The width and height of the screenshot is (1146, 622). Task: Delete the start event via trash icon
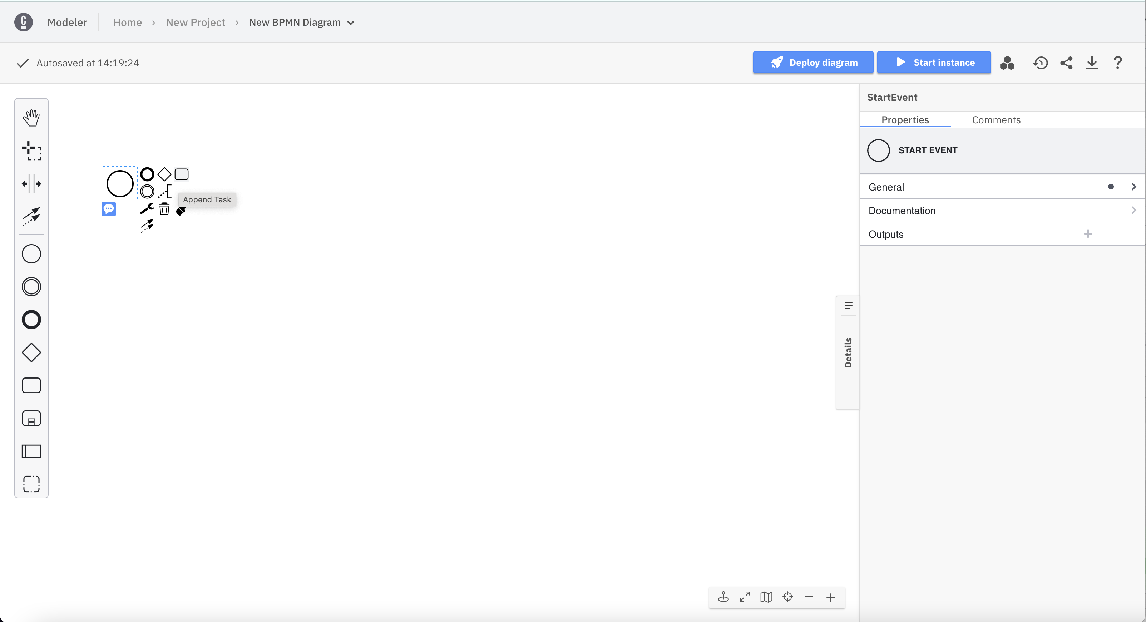click(164, 209)
